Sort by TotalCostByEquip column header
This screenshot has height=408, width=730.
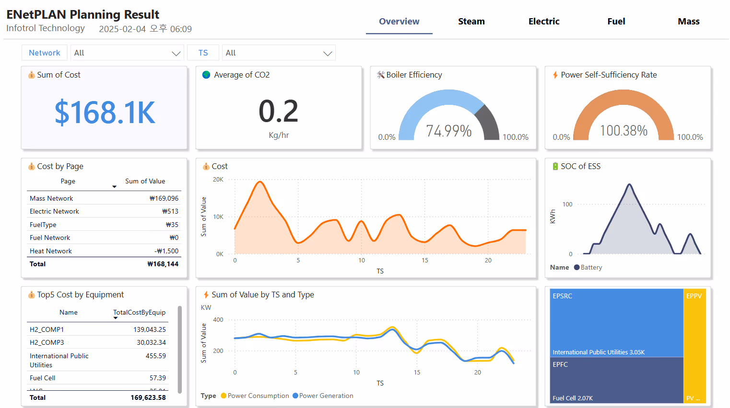point(140,312)
